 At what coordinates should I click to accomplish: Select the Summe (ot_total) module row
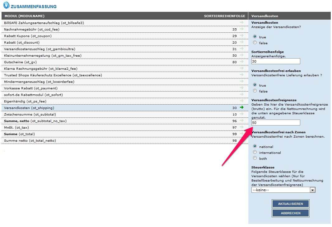(x=19, y=134)
